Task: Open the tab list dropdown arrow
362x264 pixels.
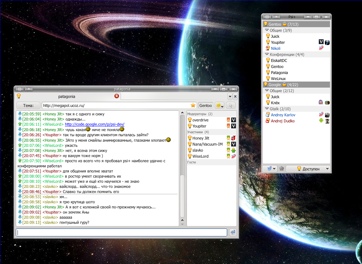Action: (x=230, y=96)
